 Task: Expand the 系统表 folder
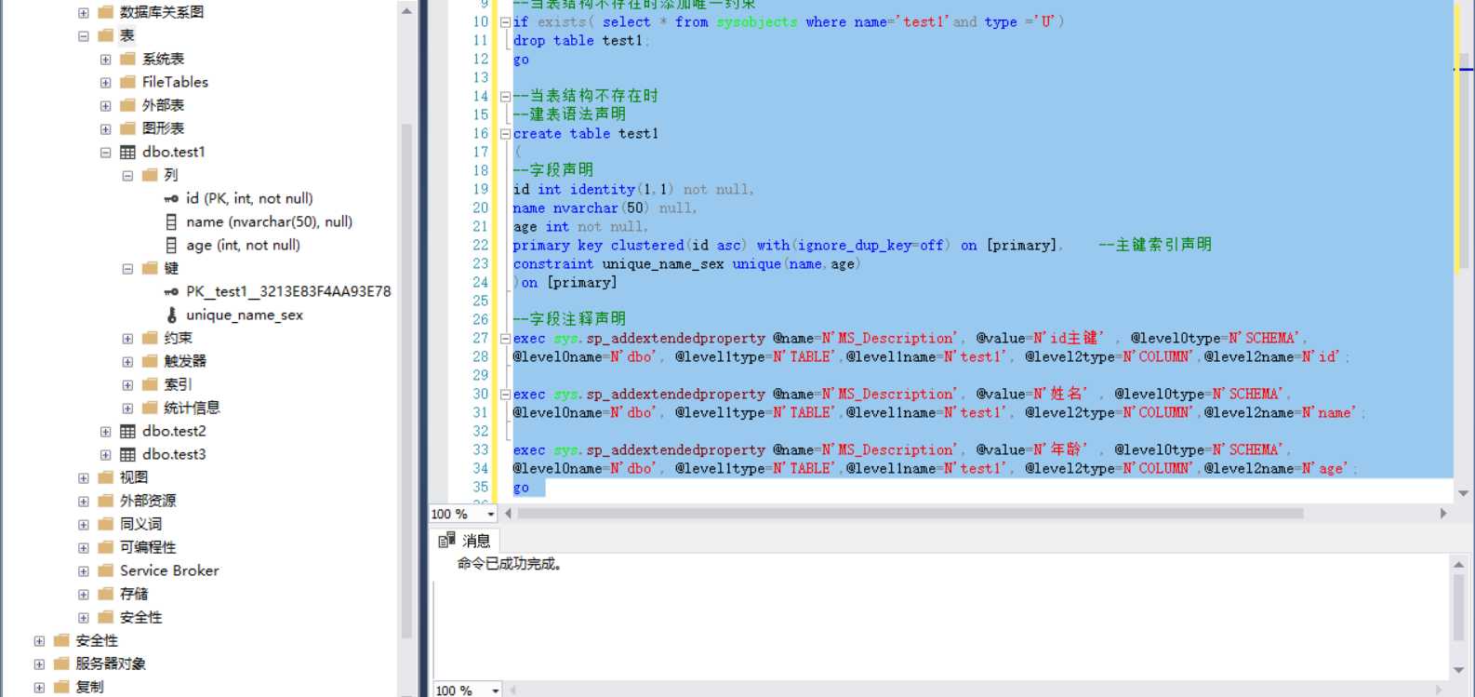pyautogui.click(x=106, y=59)
